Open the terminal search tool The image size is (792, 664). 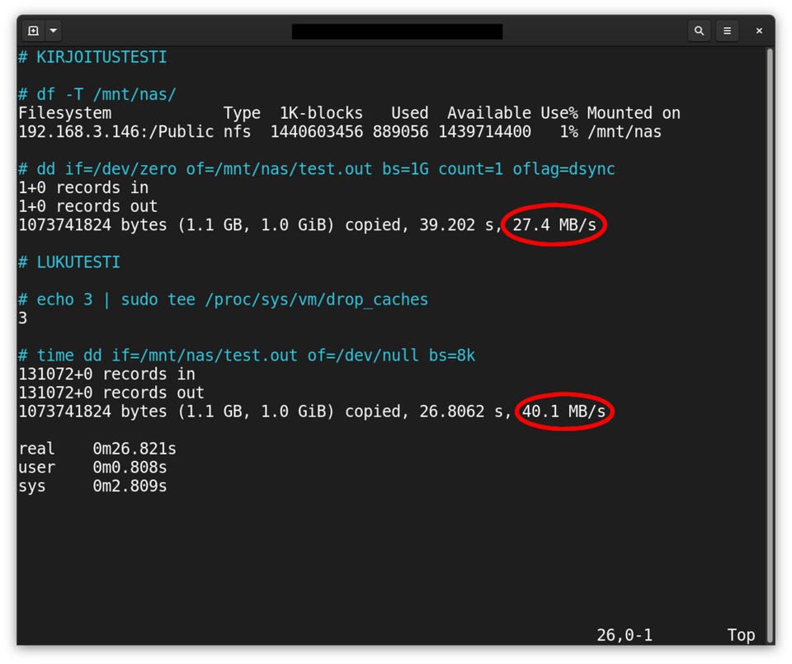coord(699,31)
